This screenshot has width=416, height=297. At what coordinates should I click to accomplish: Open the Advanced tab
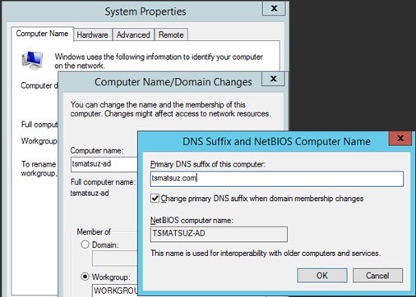(133, 34)
